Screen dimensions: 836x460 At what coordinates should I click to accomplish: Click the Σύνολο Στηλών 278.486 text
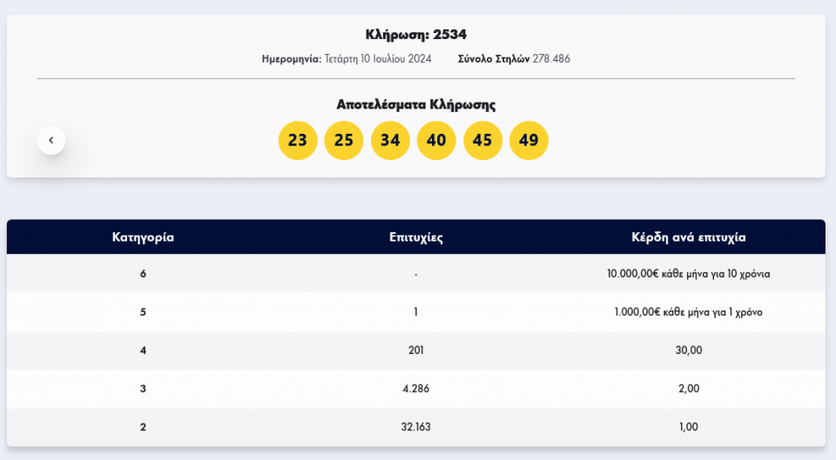tap(514, 59)
